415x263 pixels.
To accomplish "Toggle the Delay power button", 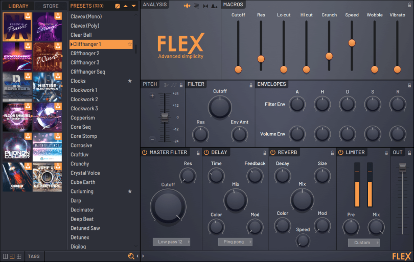I will point(206,152).
